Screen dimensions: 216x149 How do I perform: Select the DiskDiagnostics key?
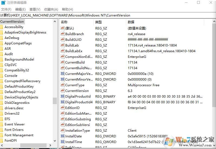[17, 103]
